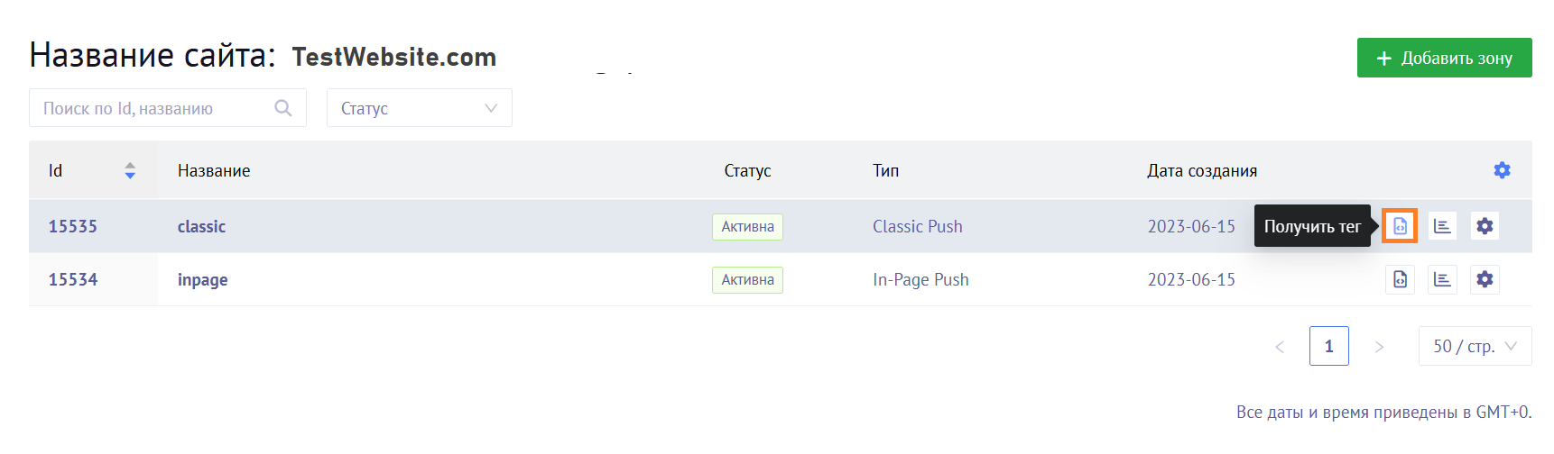
Task: Select page 1 in pagination
Action: [x=1328, y=346]
